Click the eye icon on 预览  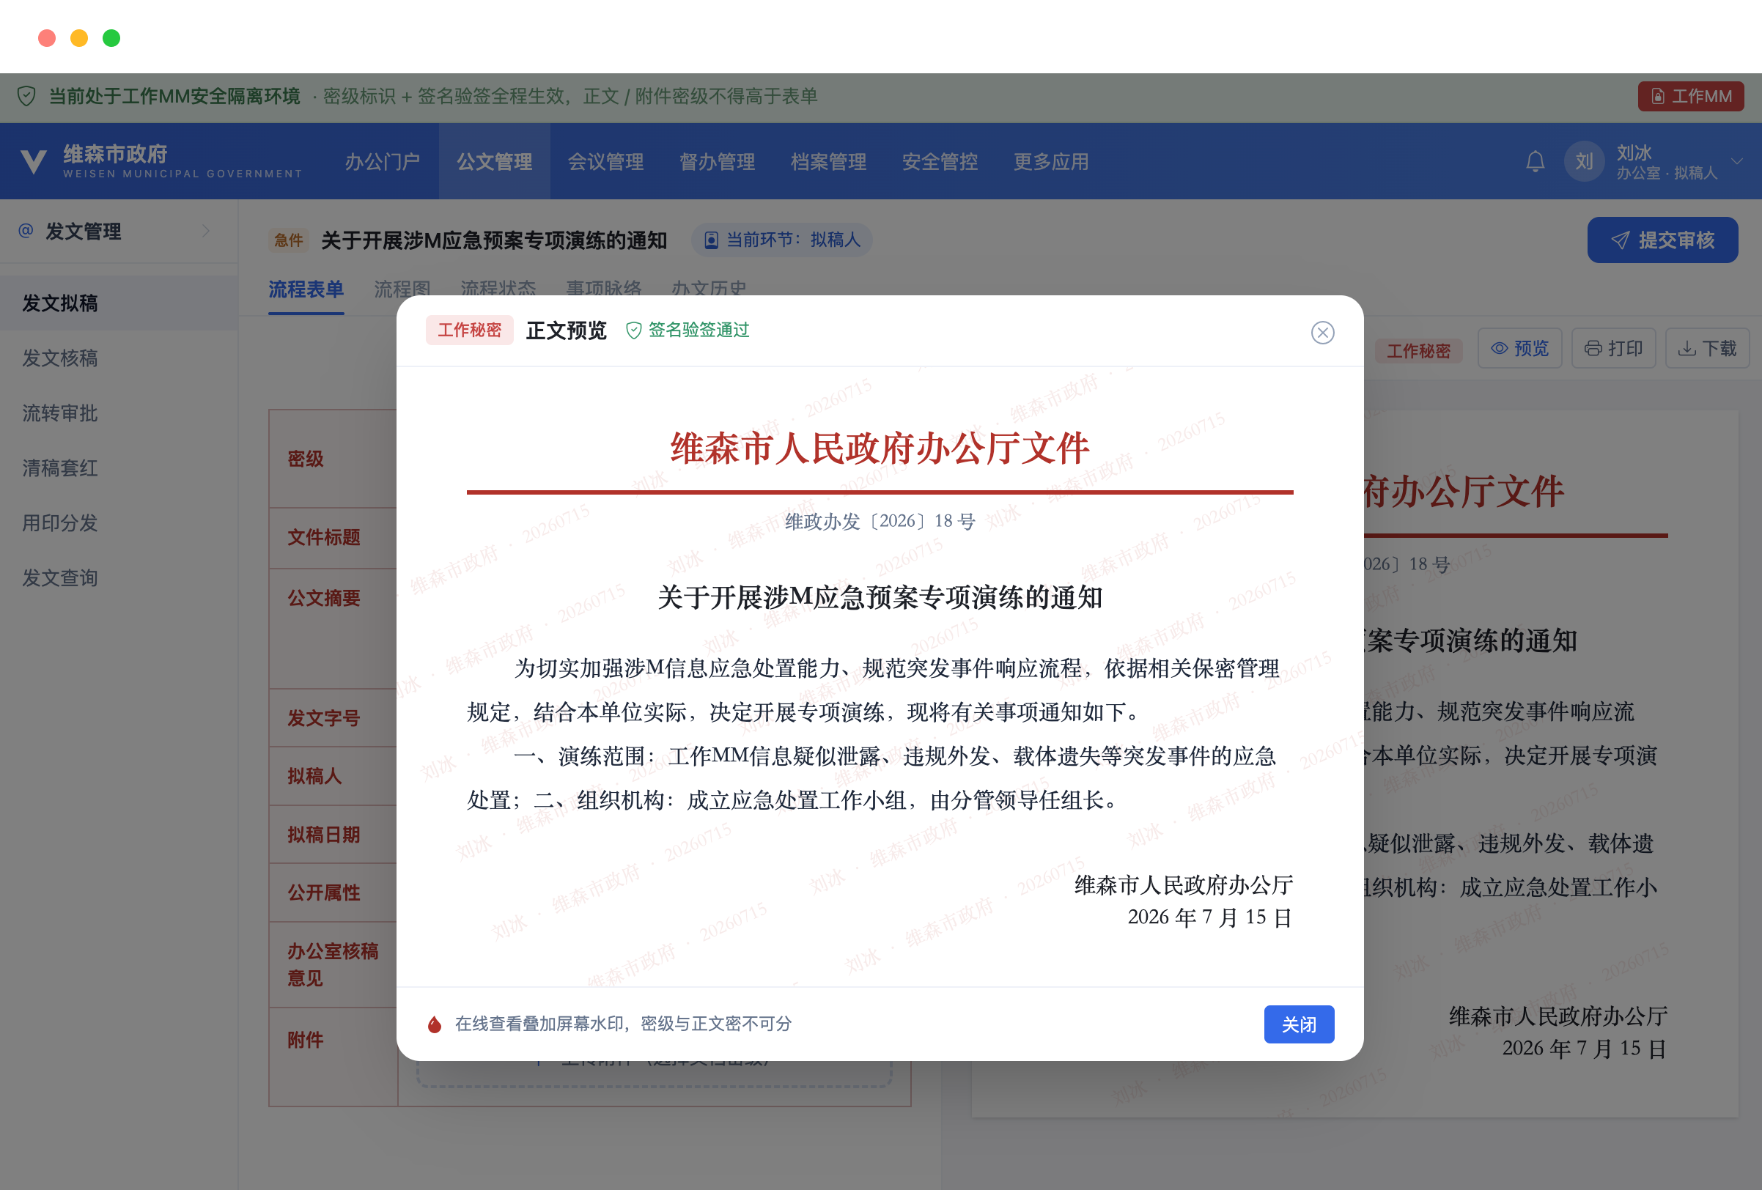coord(1499,349)
